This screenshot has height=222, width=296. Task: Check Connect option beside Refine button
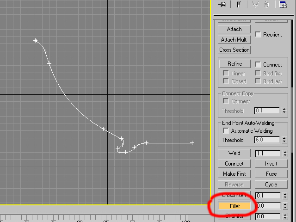click(258, 65)
